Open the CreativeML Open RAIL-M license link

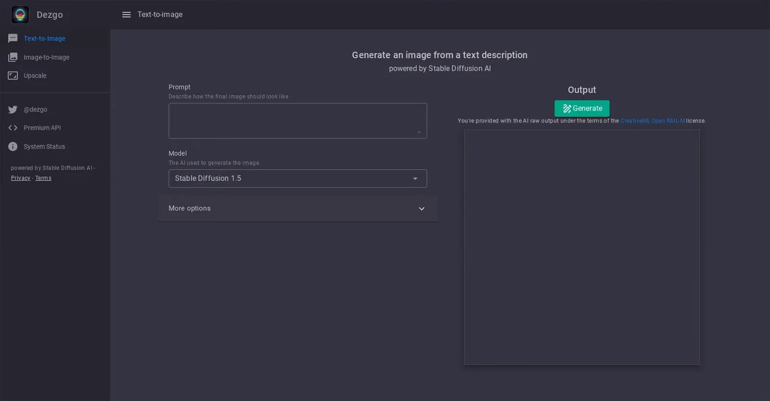[x=653, y=121]
